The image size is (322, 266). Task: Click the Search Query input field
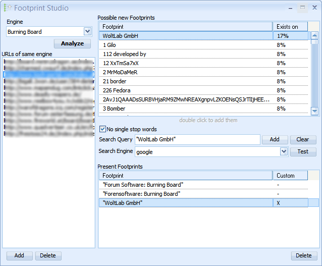[197, 139]
